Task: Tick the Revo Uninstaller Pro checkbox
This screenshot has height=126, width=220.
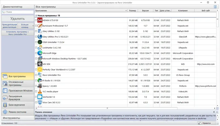Action: 36,75
